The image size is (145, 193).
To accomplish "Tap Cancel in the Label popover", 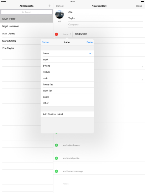I will click(x=46, y=42).
